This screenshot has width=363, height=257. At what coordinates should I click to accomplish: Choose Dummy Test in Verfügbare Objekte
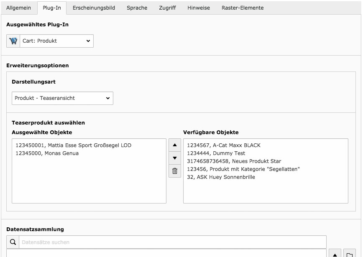[216, 153]
